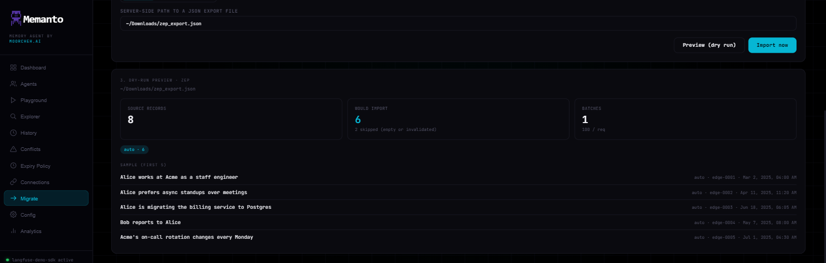This screenshot has width=826, height=263.
Task: Click the Conflicts warning triangle icon
Action: tap(14, 149)
